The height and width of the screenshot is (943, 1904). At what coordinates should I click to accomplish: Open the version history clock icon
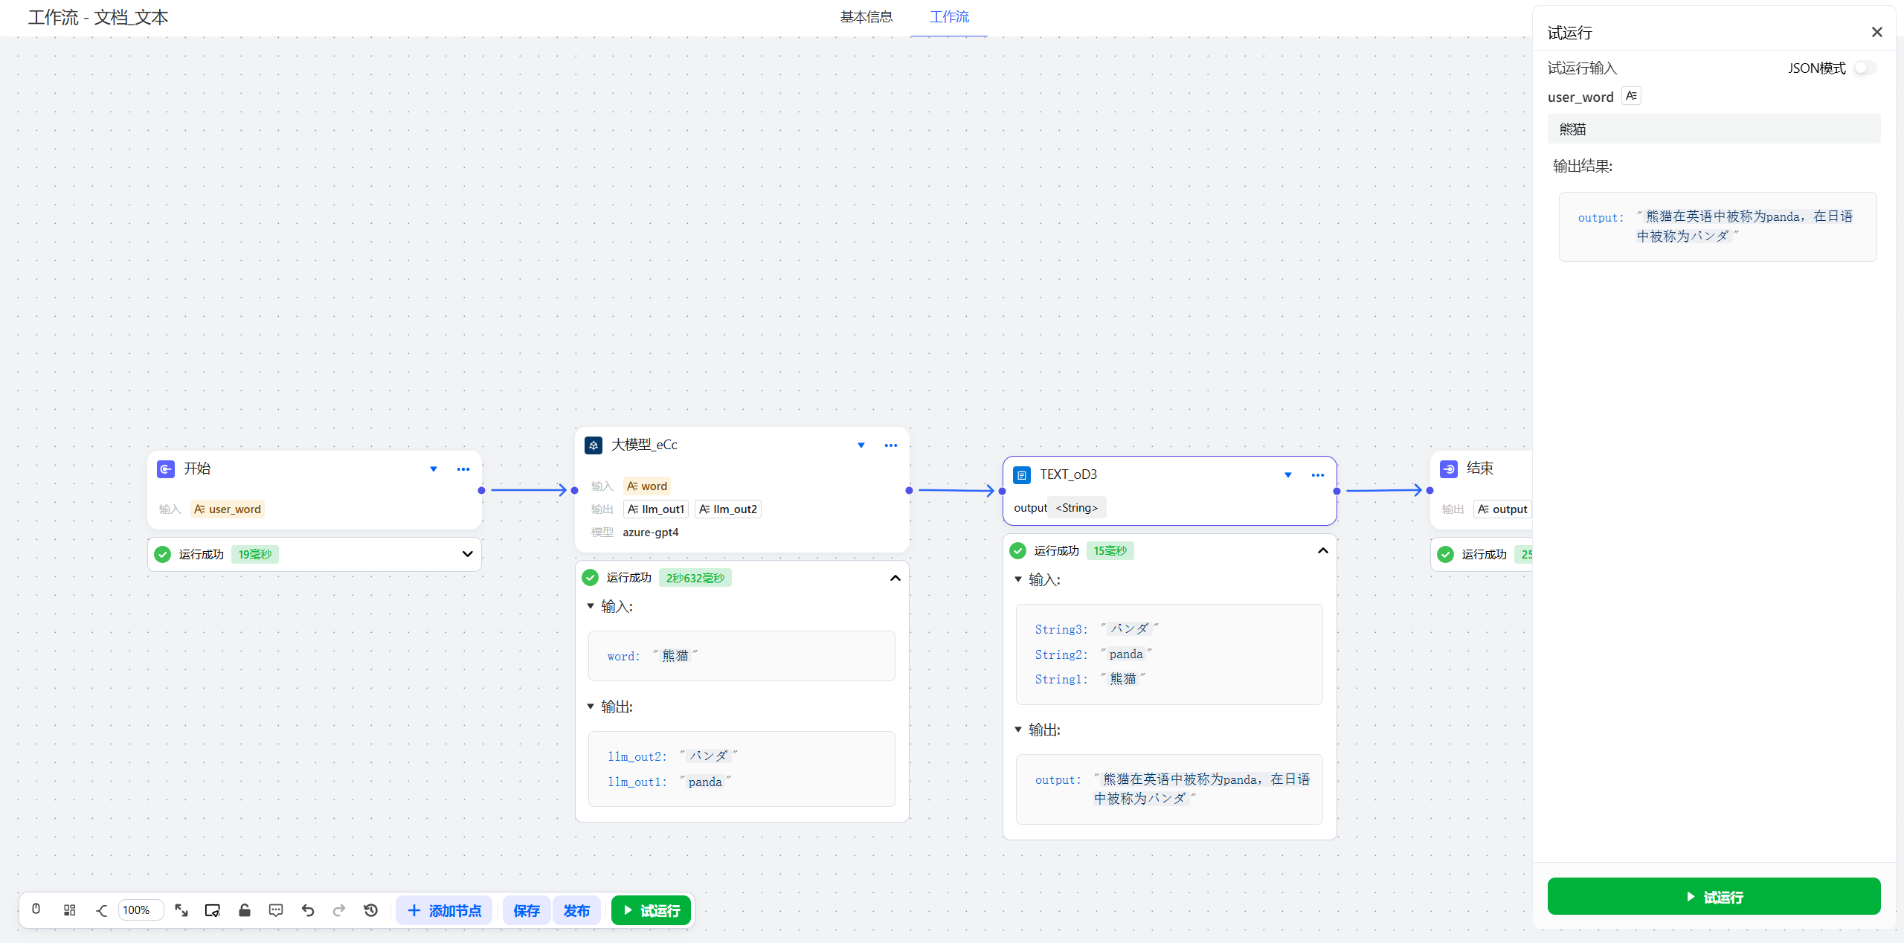coord(370,910)
